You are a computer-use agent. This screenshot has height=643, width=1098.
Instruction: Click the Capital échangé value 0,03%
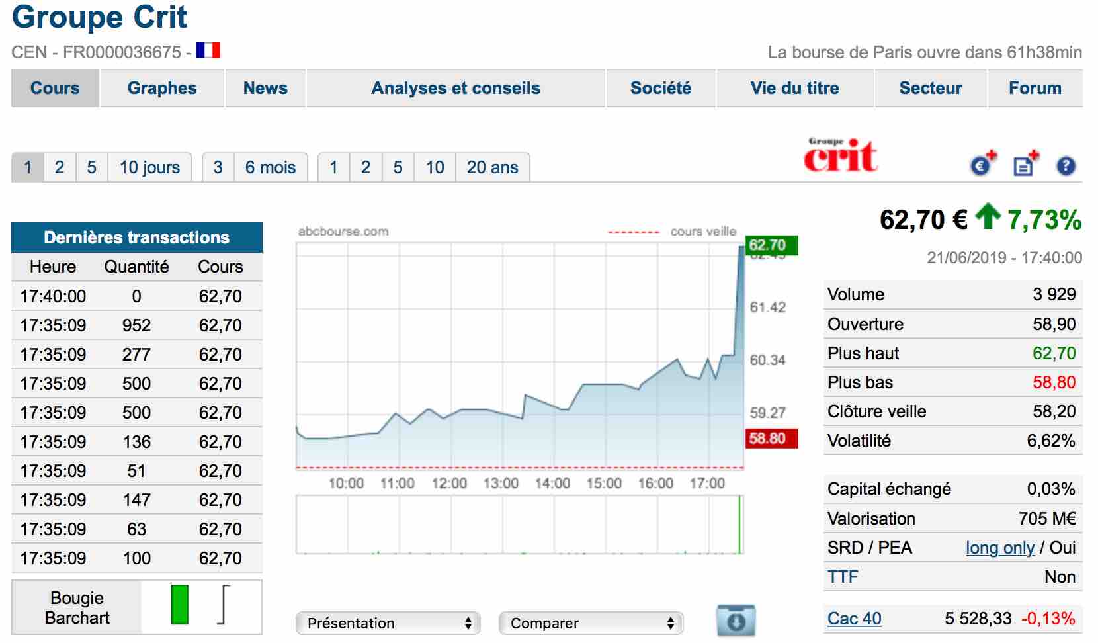click(x=1051, y=489)
